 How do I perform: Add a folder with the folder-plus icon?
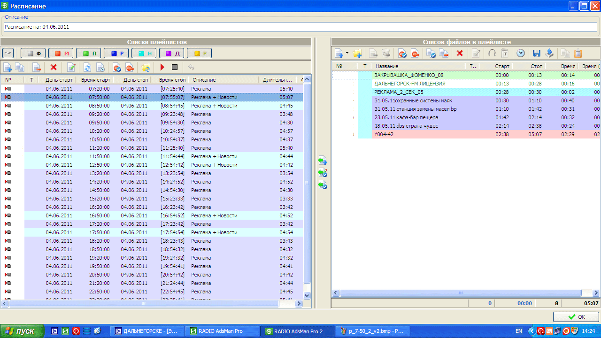click(x=357, y=53)
